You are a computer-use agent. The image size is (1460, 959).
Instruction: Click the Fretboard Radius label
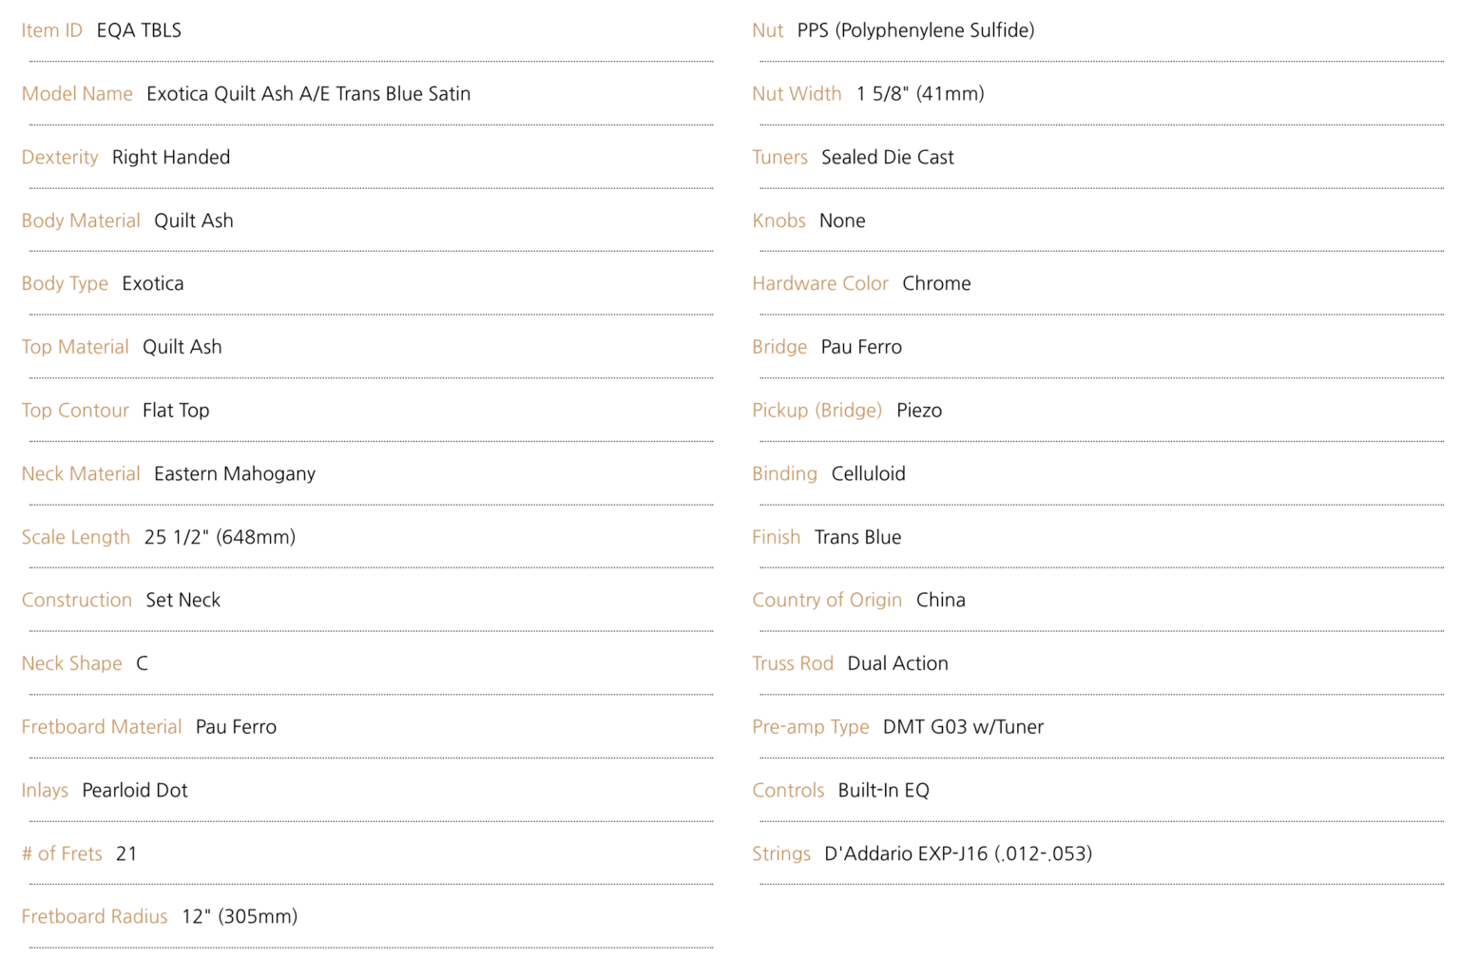click(x=95, y=917)
